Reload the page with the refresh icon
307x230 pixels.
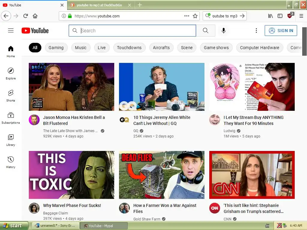click(26, 16)
